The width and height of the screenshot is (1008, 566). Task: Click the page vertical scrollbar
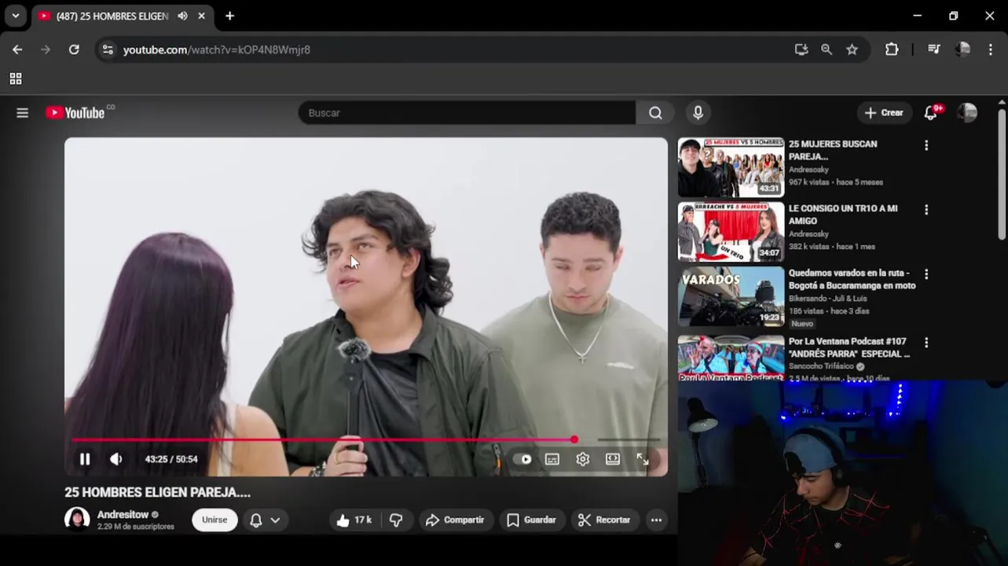point(1002,173)
